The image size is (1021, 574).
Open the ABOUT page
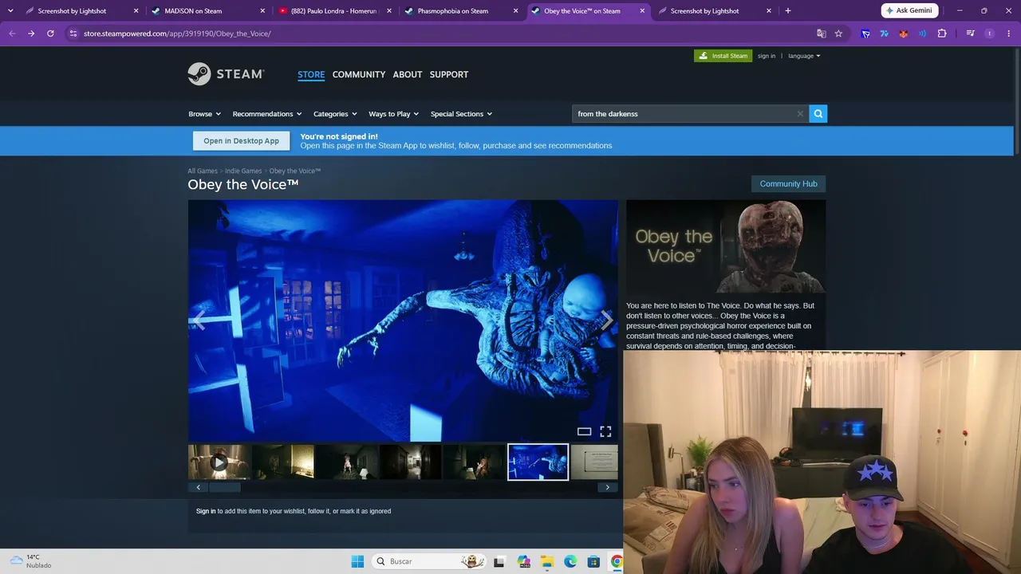408,74
